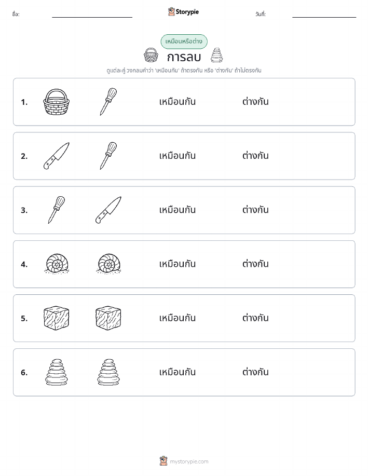
Task: Click the left snail shell in row 4
Action: 57,264
